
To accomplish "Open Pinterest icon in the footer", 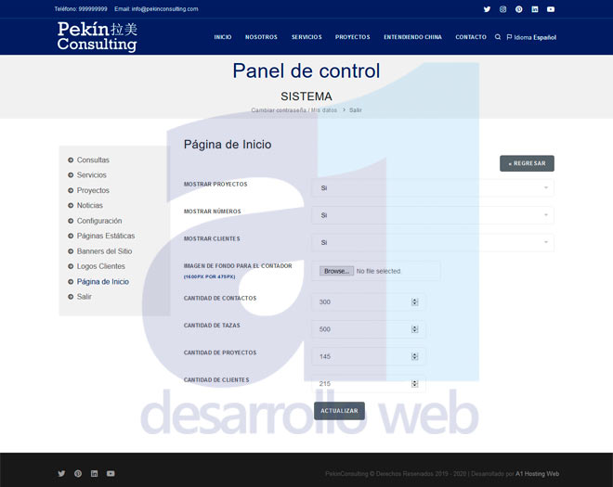I will pyautogui.click(x=78, y=473).
